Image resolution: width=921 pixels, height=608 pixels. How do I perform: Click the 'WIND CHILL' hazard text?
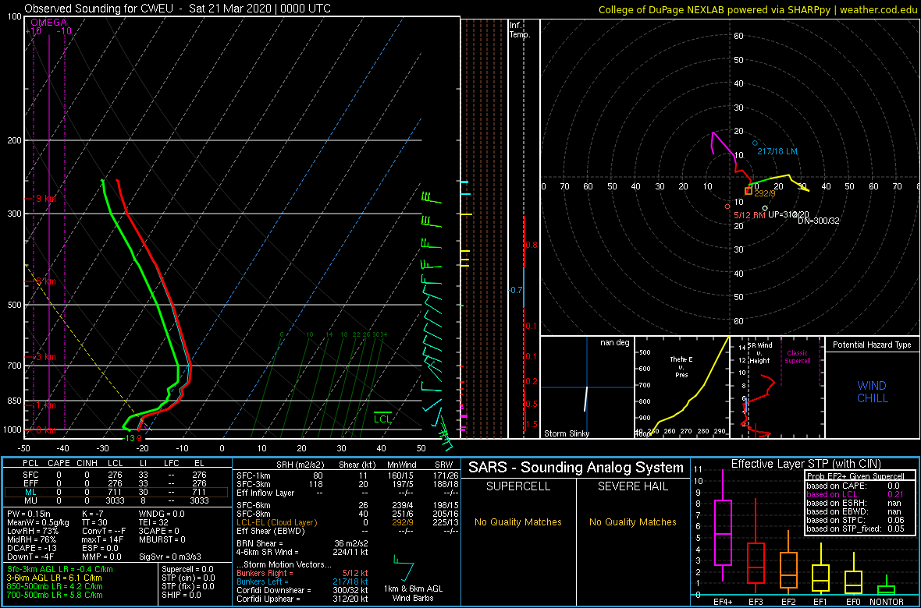873,392
